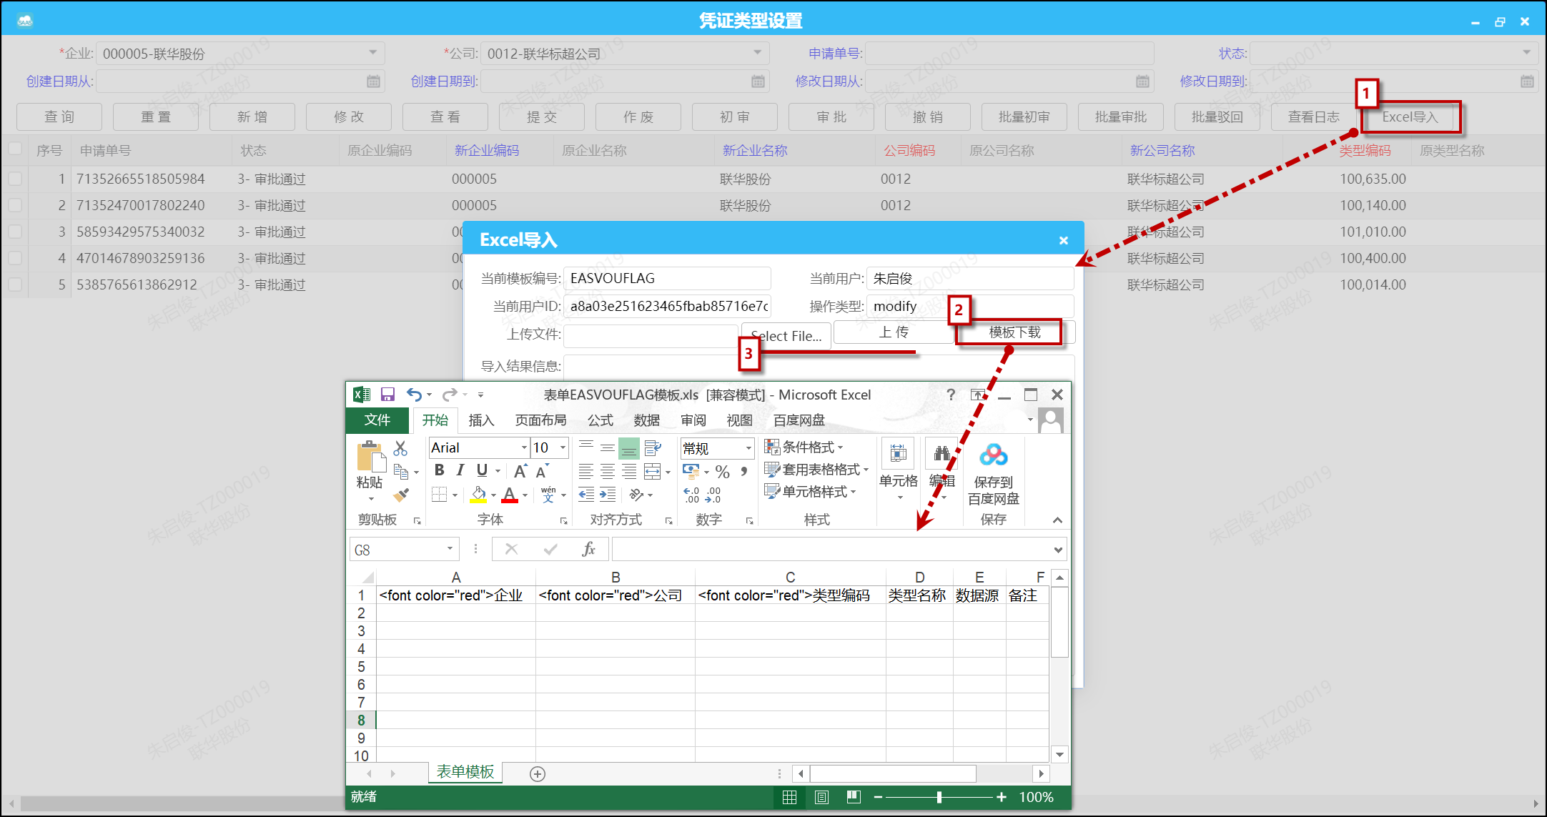Click the zoom slider handle in Excel
Viewport: 1547px width, 817px height.
[x=939, y=797]
